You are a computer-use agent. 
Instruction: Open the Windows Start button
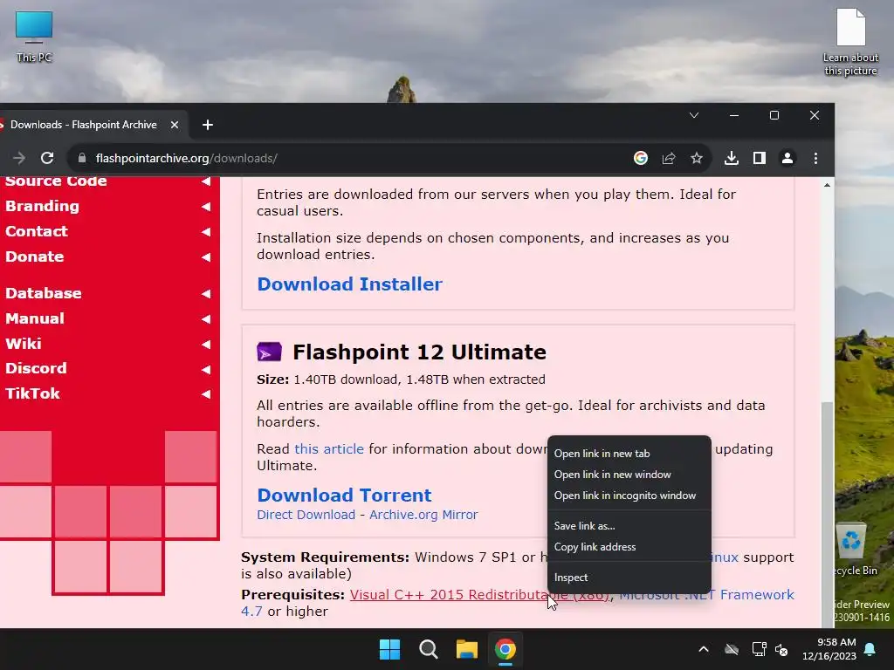coord(390,649)
